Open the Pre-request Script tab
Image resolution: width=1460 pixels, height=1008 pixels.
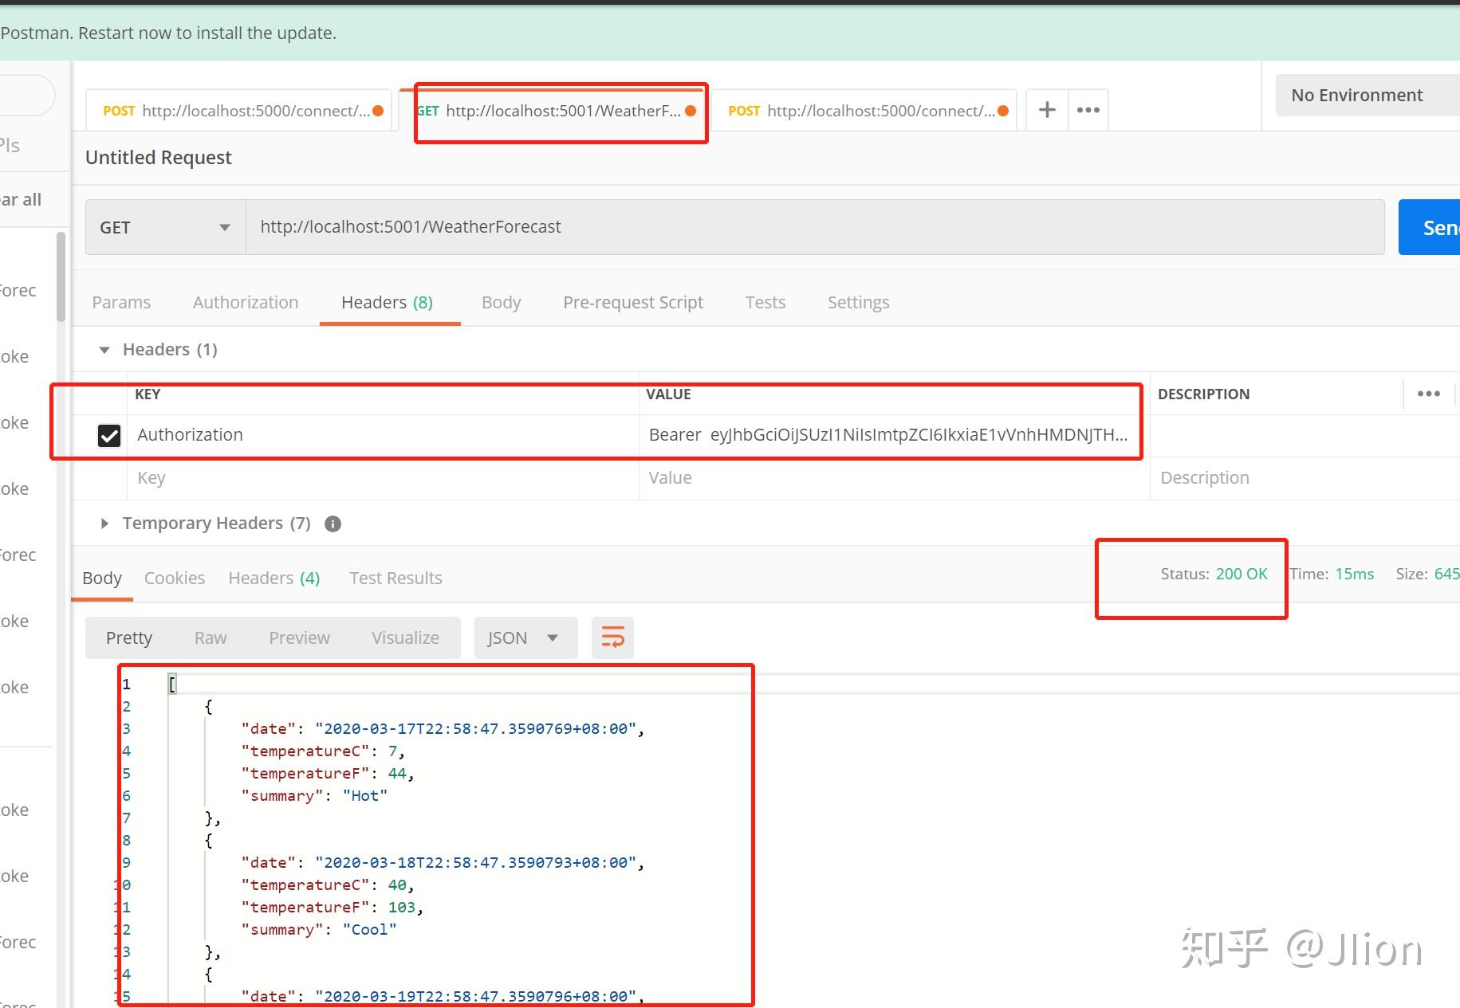633,302
